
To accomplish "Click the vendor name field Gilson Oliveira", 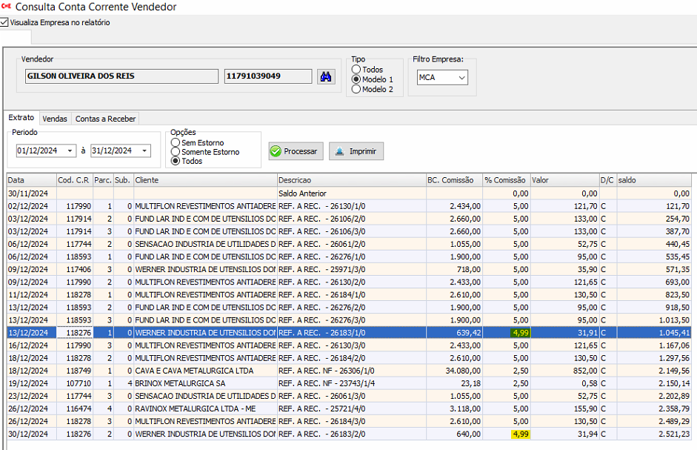I will click(120, 76).
